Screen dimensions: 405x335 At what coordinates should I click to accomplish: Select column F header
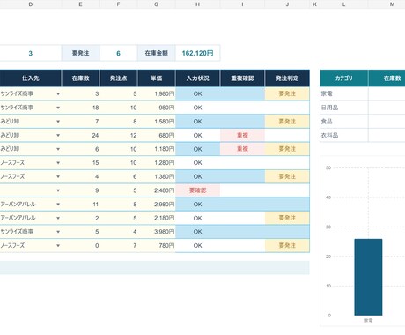[x=118, y=4]
